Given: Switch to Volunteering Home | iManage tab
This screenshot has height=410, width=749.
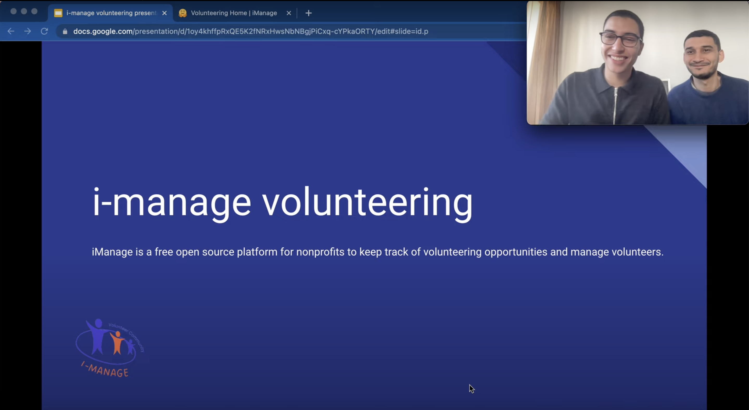Looking at the screenshot, I should click(234, 13).
